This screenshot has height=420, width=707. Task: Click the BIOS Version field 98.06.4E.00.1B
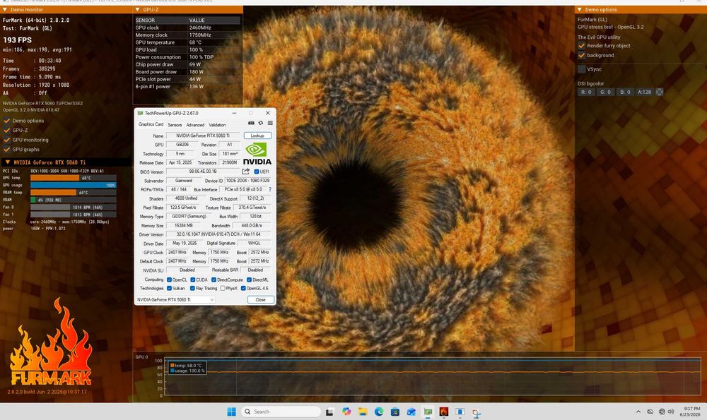(x=203, y=172)
